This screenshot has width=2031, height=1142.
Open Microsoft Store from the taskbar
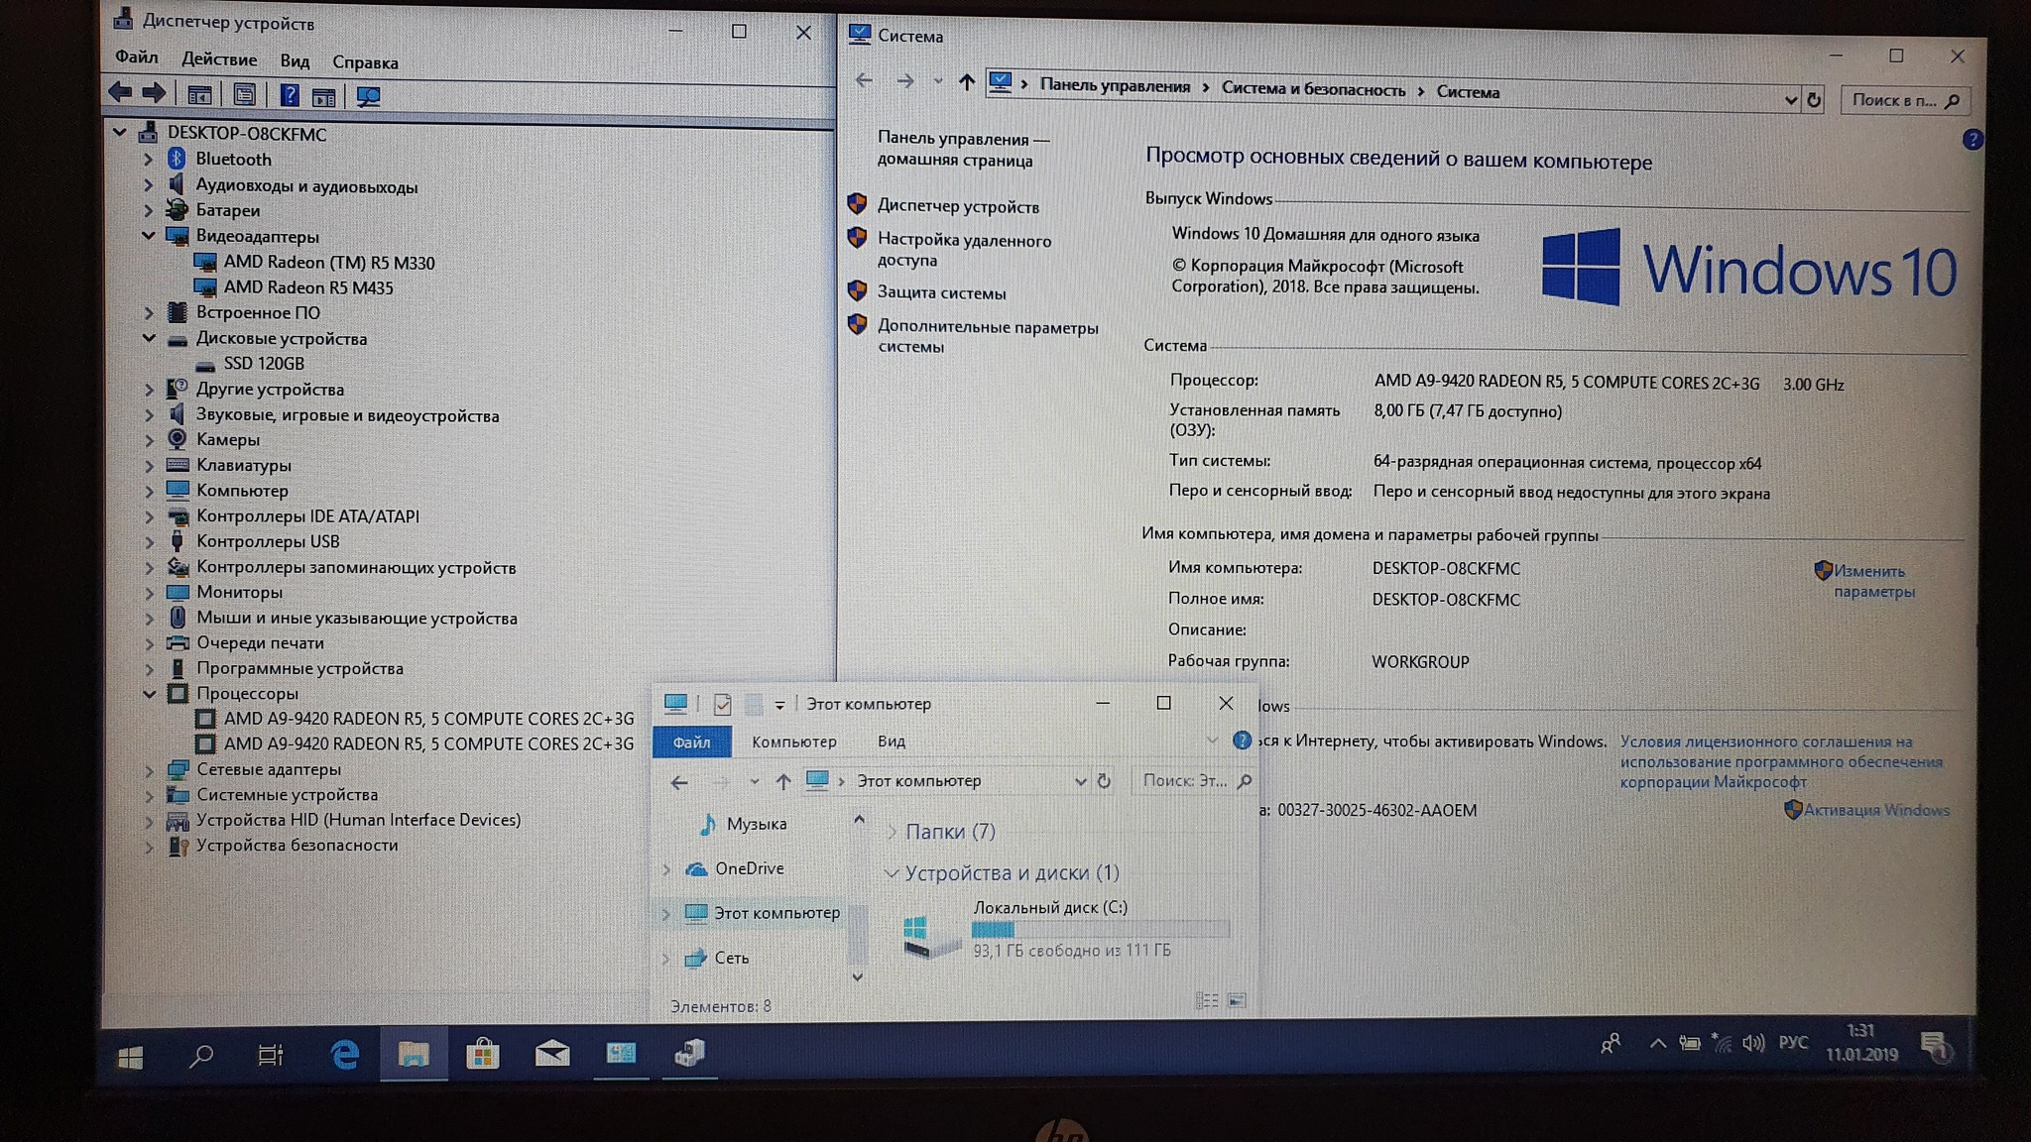click(x=482, y=1055)
